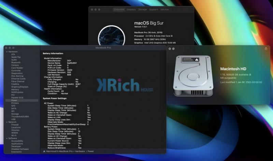
Task: Select Firewall under Network
Action: [15, 125]
